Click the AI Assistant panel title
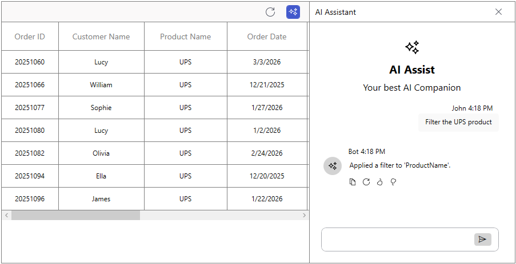 coord(335,12)
